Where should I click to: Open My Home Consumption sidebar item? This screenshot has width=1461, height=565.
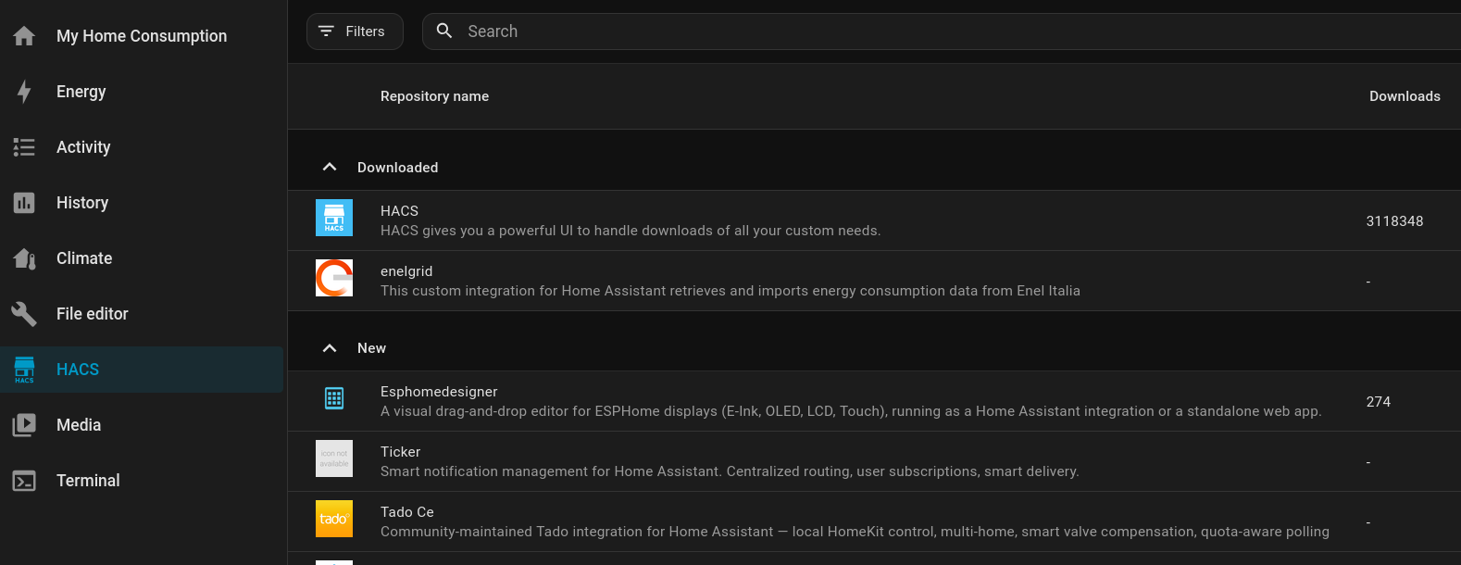click(142, 36)
